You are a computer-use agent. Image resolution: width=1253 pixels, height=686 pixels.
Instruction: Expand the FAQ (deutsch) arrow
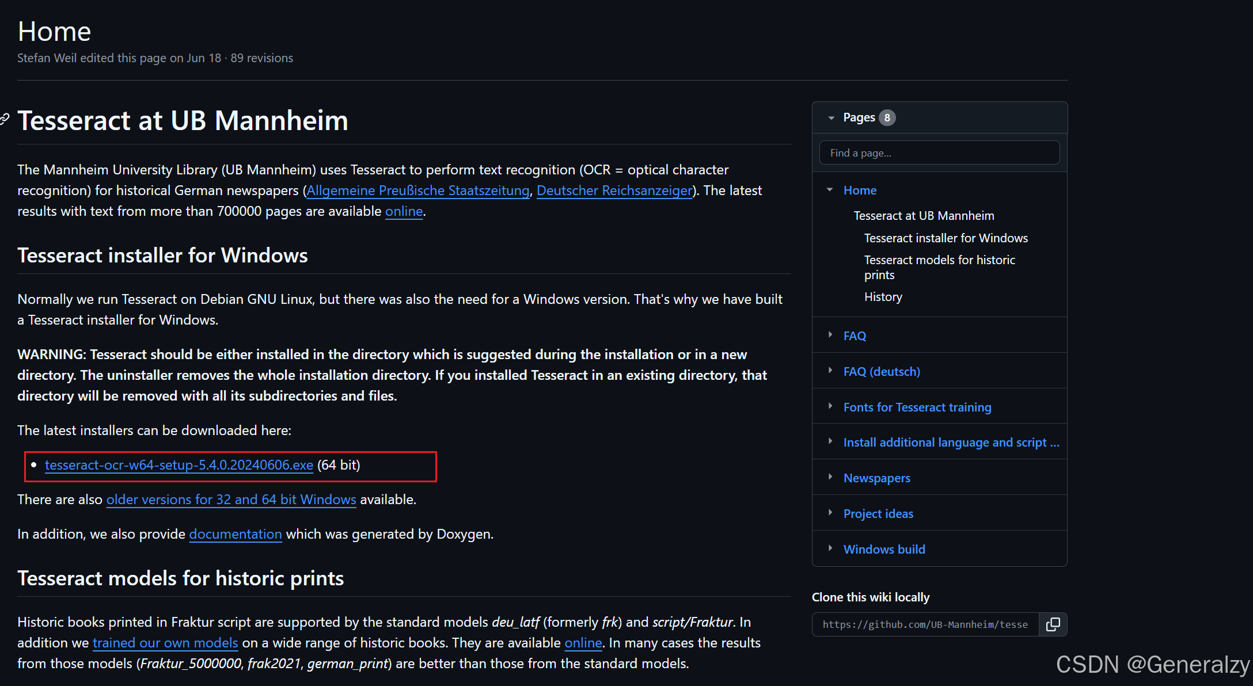[x=830, y=371]
